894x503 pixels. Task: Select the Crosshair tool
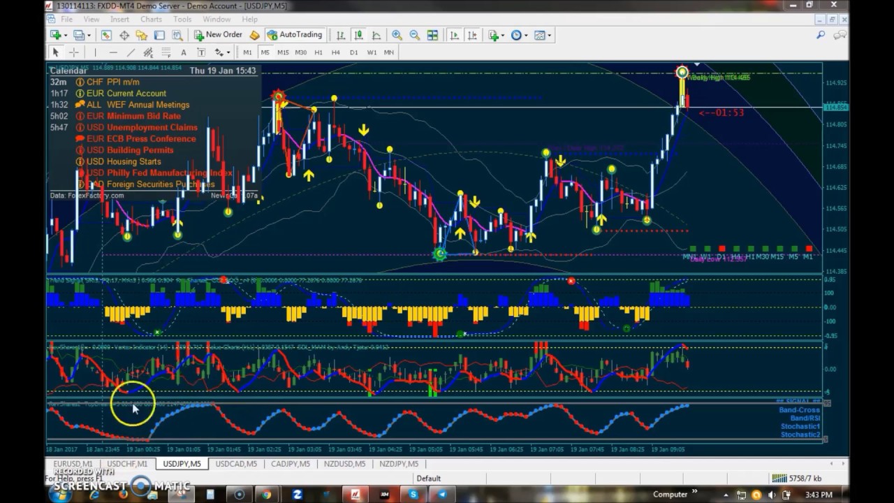click(x=73, y=52)
